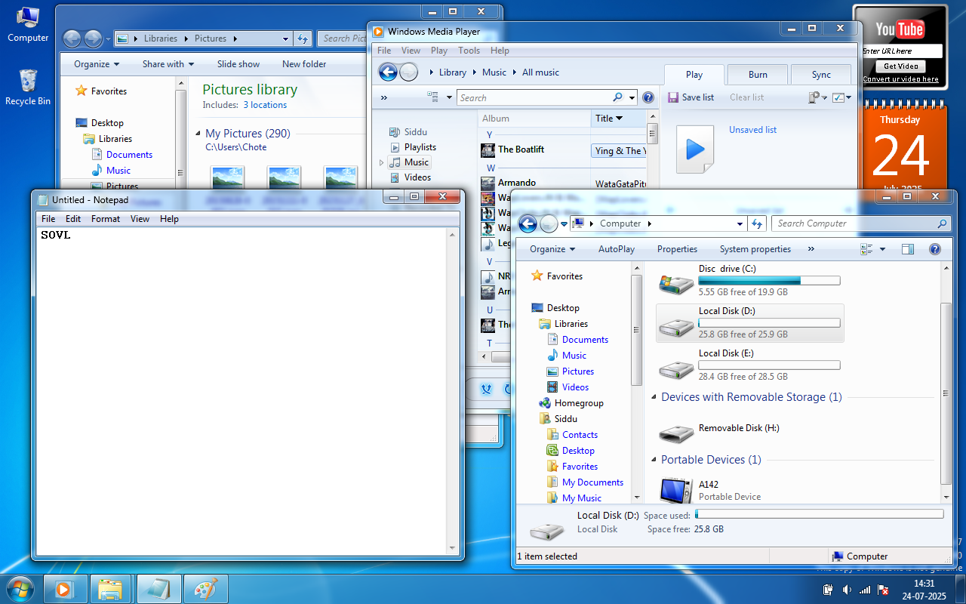Click New folder in Pictures window

click(304, 64)
